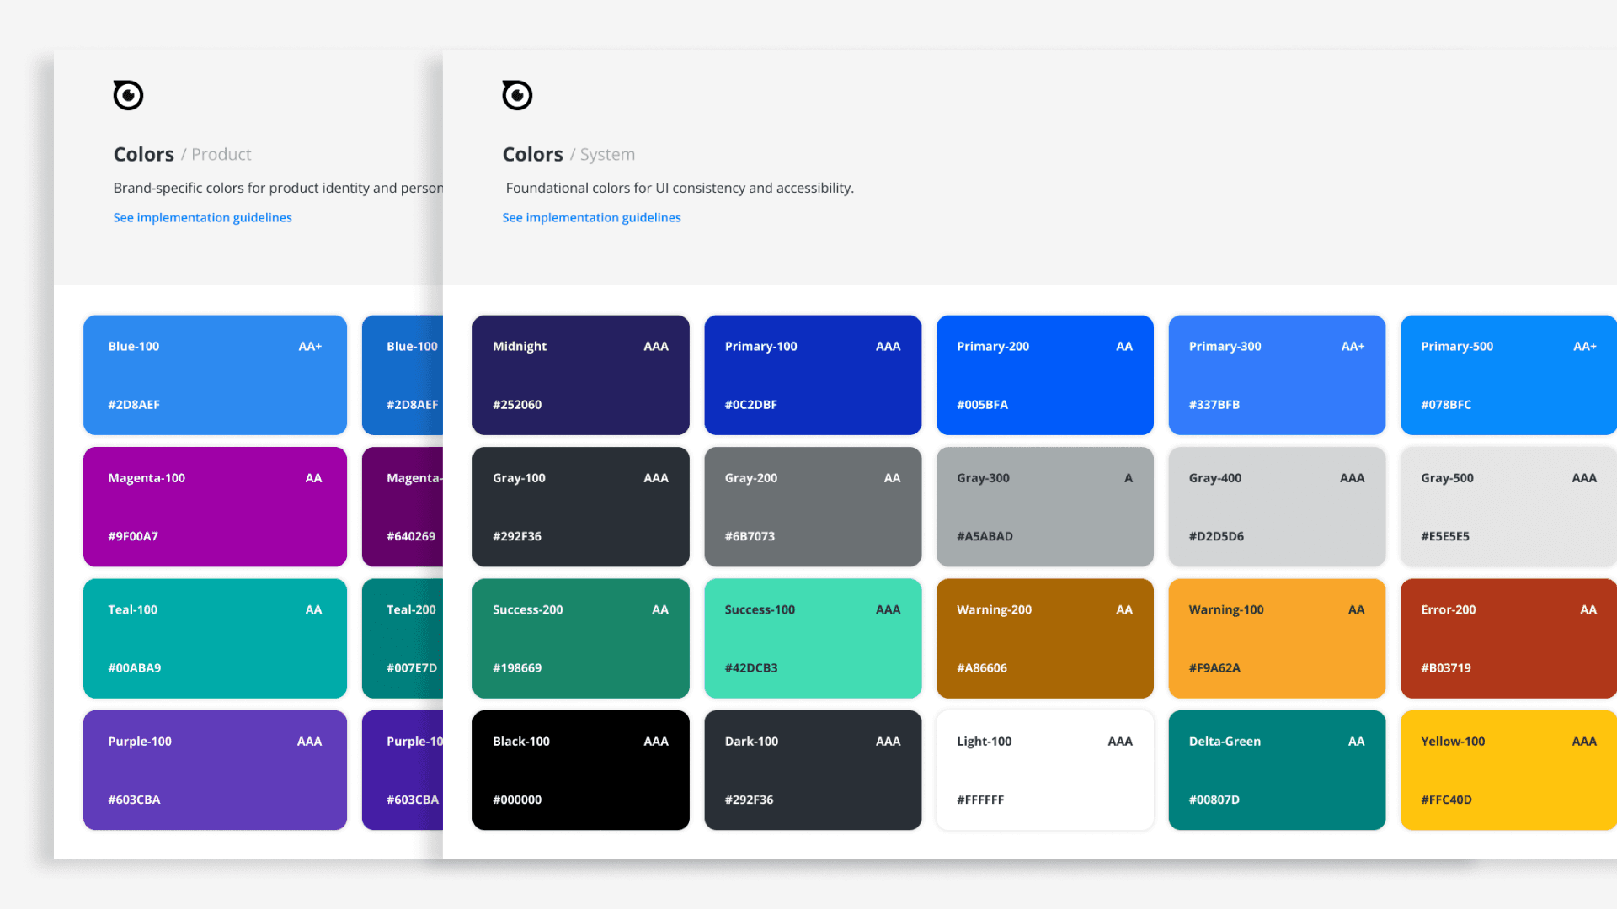Click the 'Colors / System' page heading
The height and width of the screenshot is (909, 1617).
569,155
